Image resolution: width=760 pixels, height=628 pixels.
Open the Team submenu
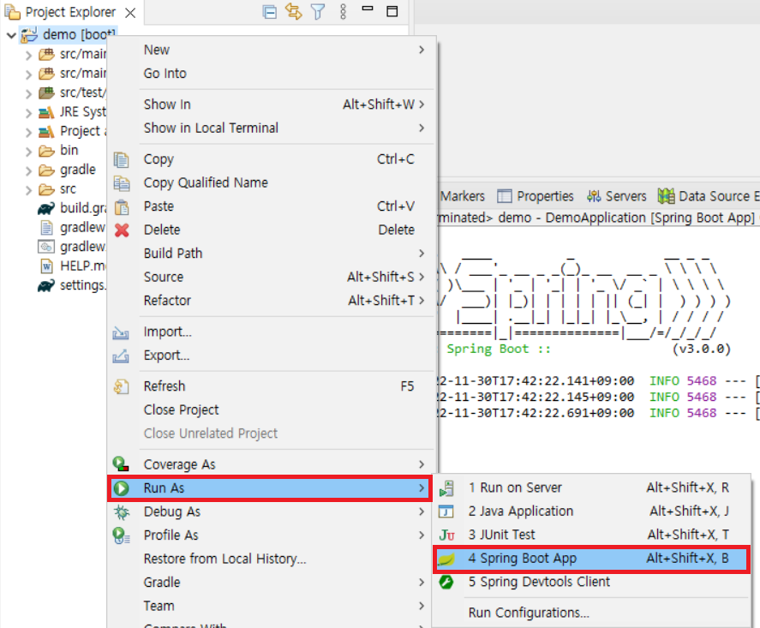pos(272,607)
